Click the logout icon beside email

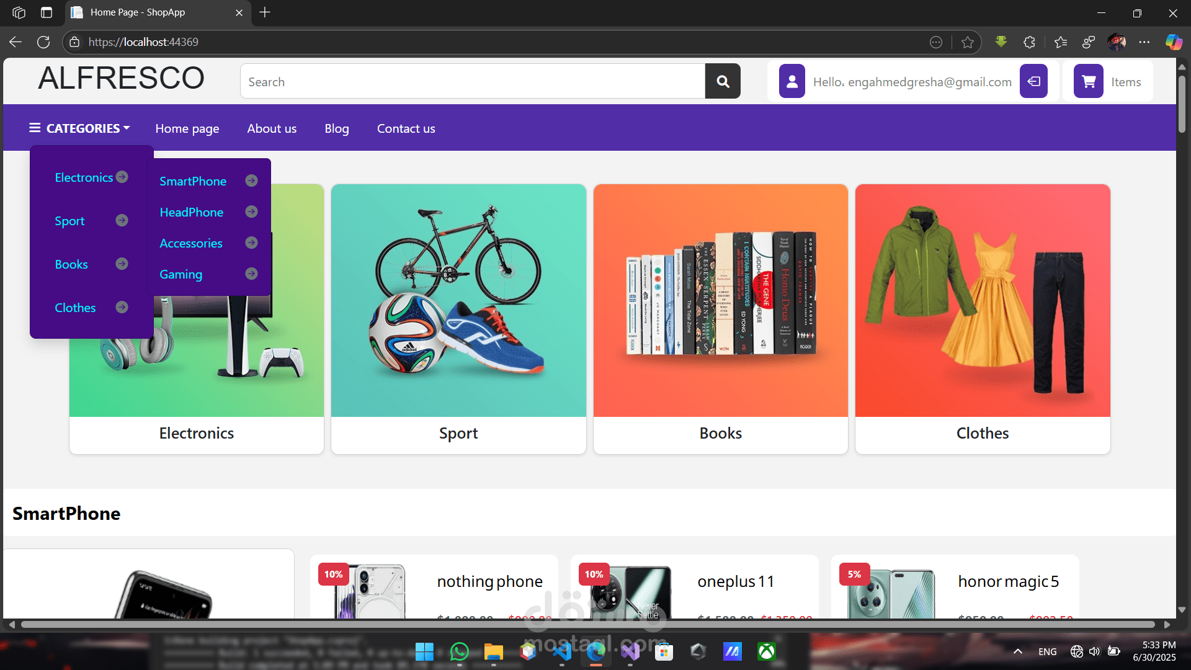click(x=1033, y=81)
